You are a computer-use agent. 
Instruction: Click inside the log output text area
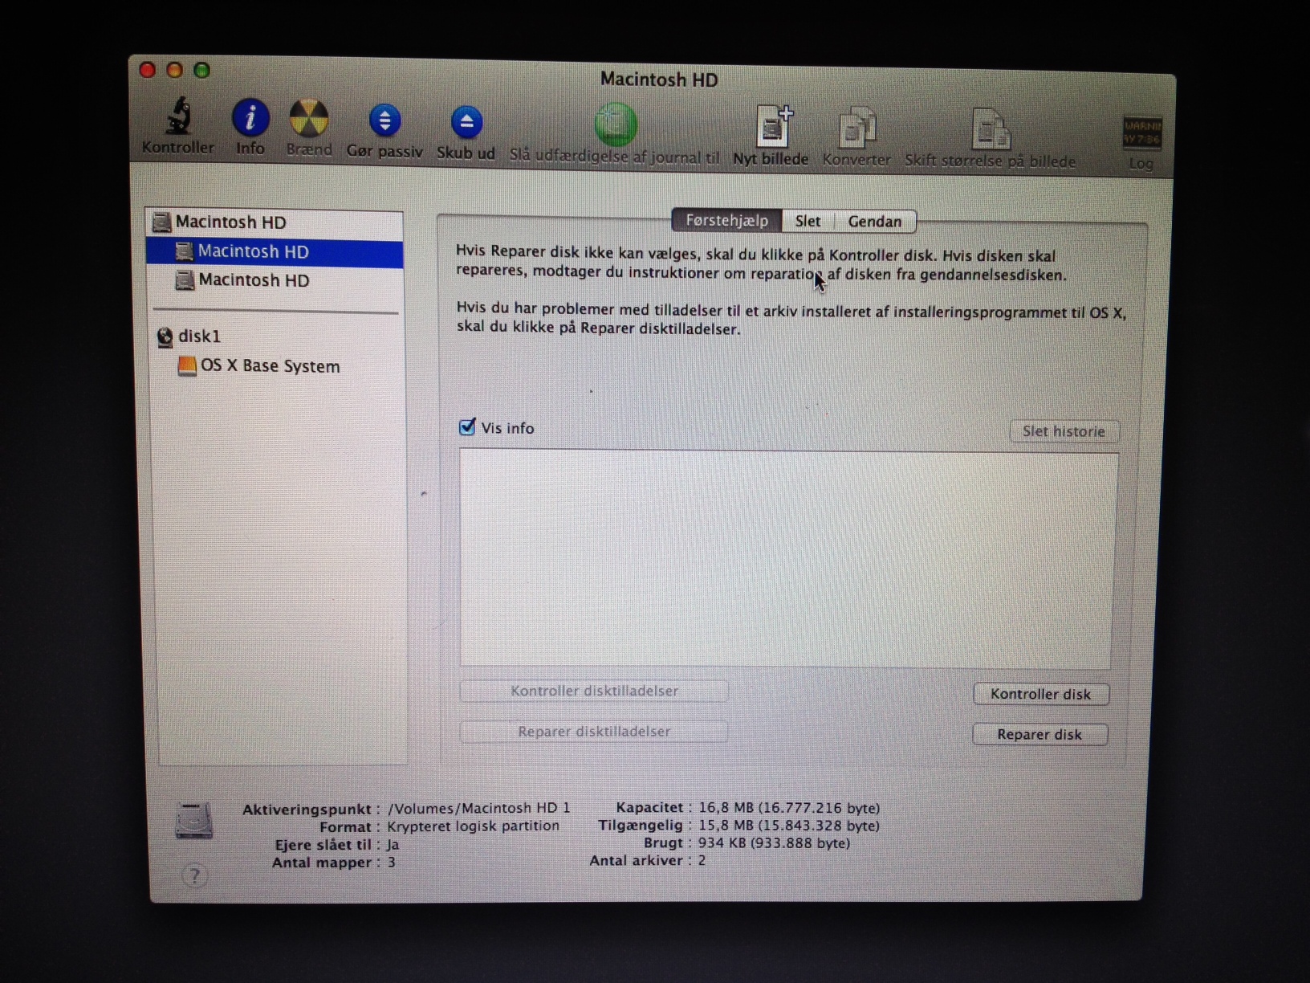(787, 559)
